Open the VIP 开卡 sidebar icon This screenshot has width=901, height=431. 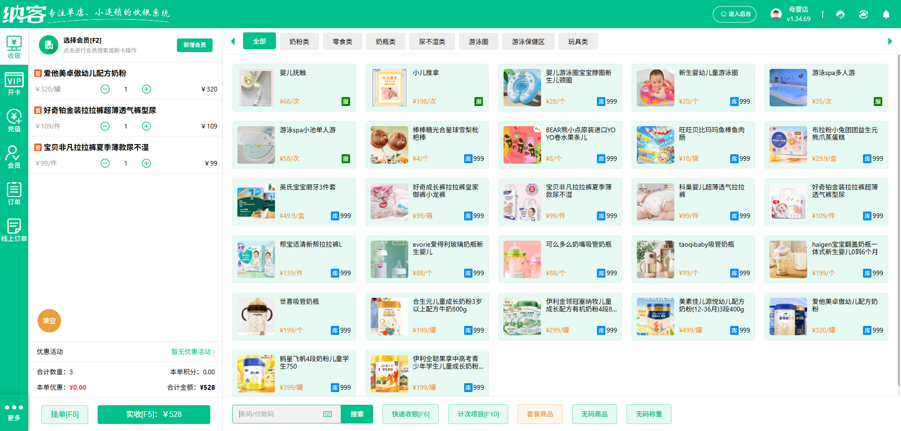(x=14, y=84)
